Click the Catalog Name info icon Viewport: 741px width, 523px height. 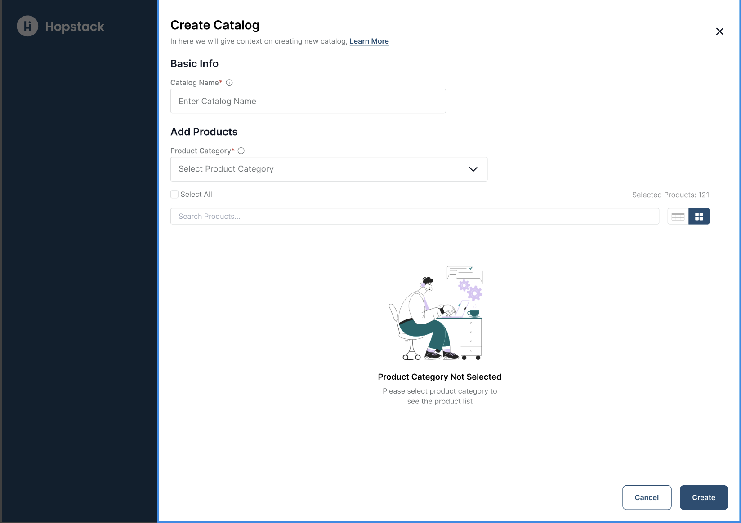229,83
